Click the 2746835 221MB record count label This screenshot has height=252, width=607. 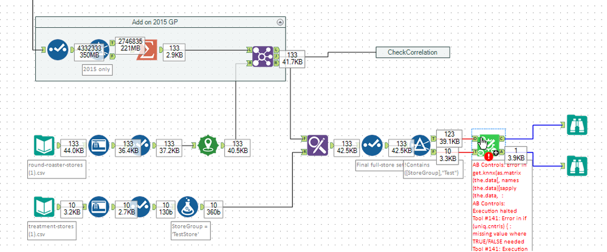click(129, 45)
